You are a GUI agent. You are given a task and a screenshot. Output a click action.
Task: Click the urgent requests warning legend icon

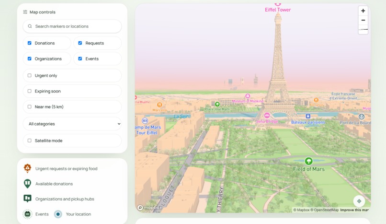(x=27, y=168)
